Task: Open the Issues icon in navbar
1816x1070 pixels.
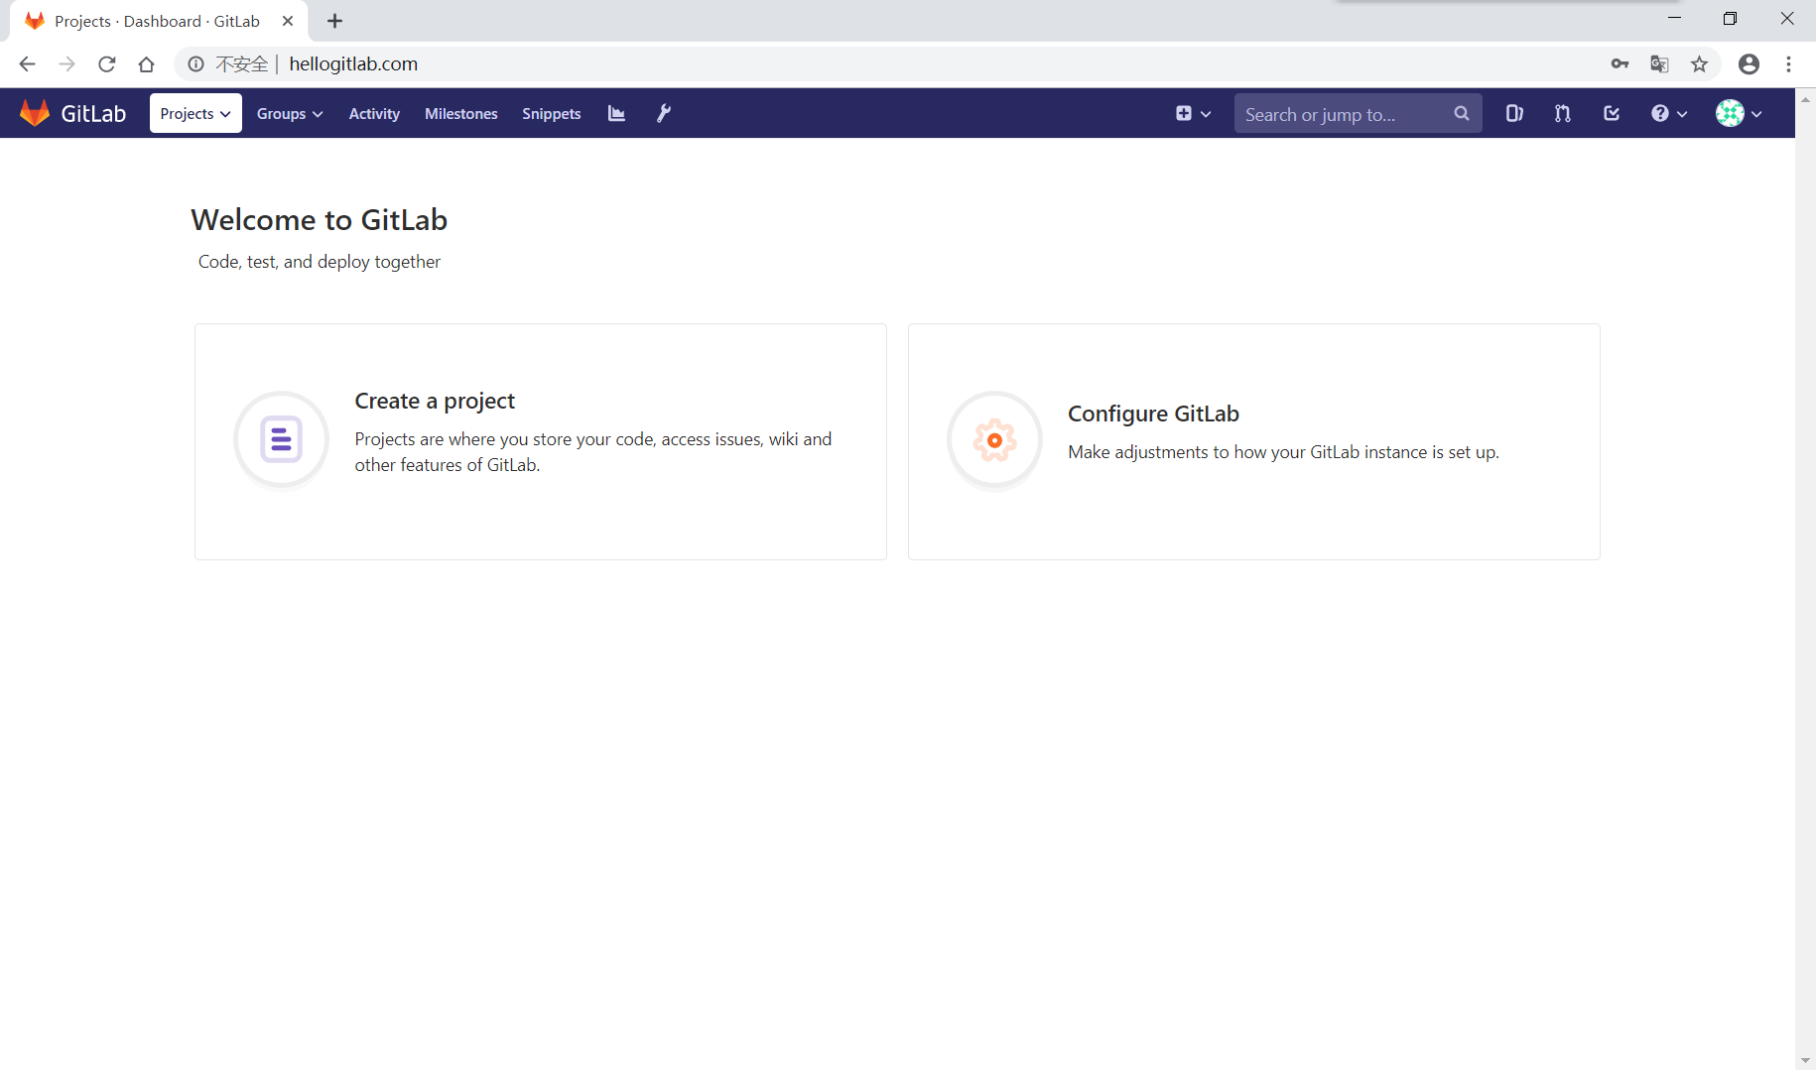Action: click(x=1514, y=114)
